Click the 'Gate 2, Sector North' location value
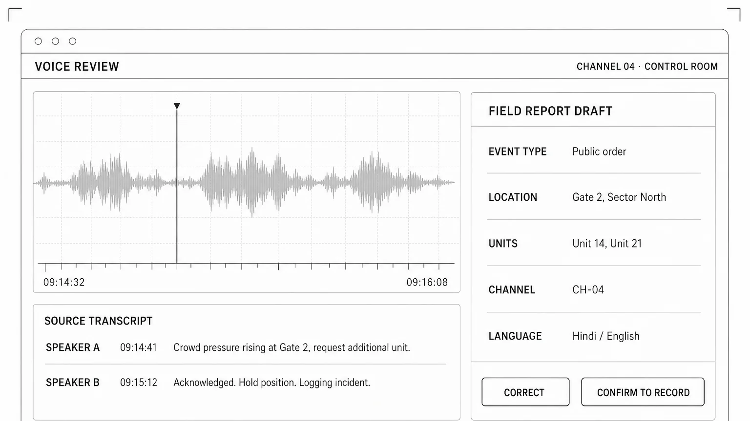The width and height of the screenshot is (750, 421). [x=619, y=197]
